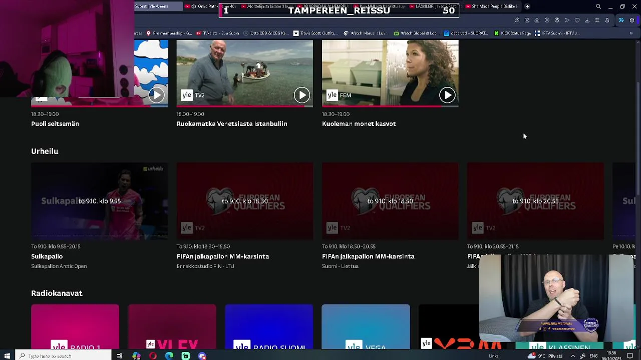Open the downloads arrow icon in toolbar
Viewport: 641px width, 360px height.
point(587,20)
